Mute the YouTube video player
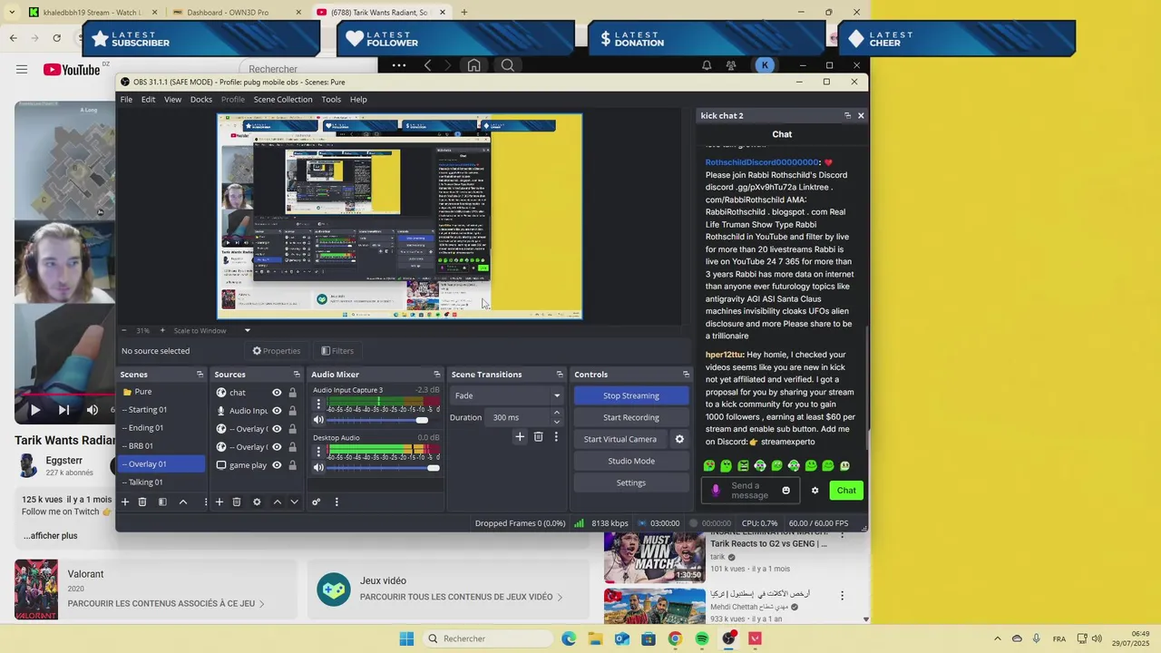 tap(93, 410)
